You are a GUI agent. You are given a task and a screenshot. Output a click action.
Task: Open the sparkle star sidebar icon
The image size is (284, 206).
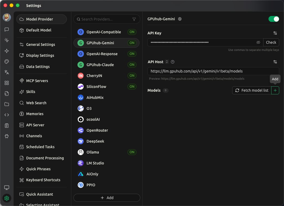(x=7, y=51)
